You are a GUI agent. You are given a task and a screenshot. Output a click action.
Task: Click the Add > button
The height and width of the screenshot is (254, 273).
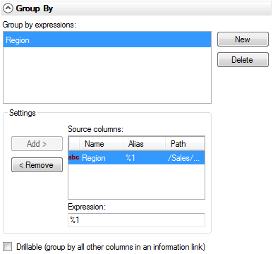37,143
